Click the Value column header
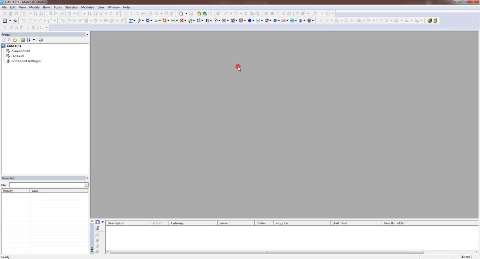 tap(59, 191)
